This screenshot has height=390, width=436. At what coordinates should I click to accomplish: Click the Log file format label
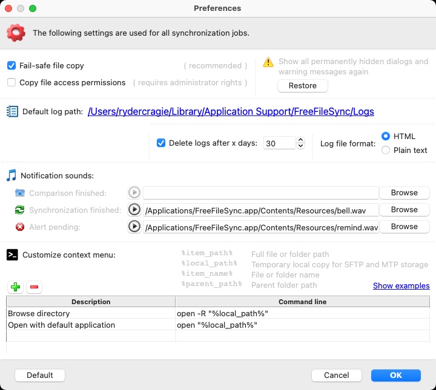click(348, 143)
